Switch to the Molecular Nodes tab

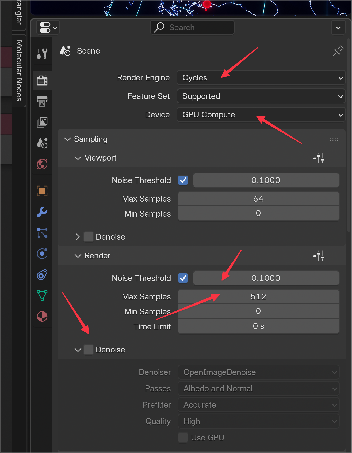(19, 70)
